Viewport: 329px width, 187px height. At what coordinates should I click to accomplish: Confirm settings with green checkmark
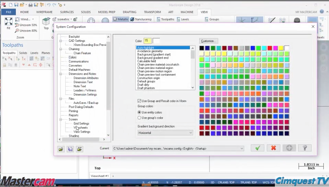(x=257, y=148)
